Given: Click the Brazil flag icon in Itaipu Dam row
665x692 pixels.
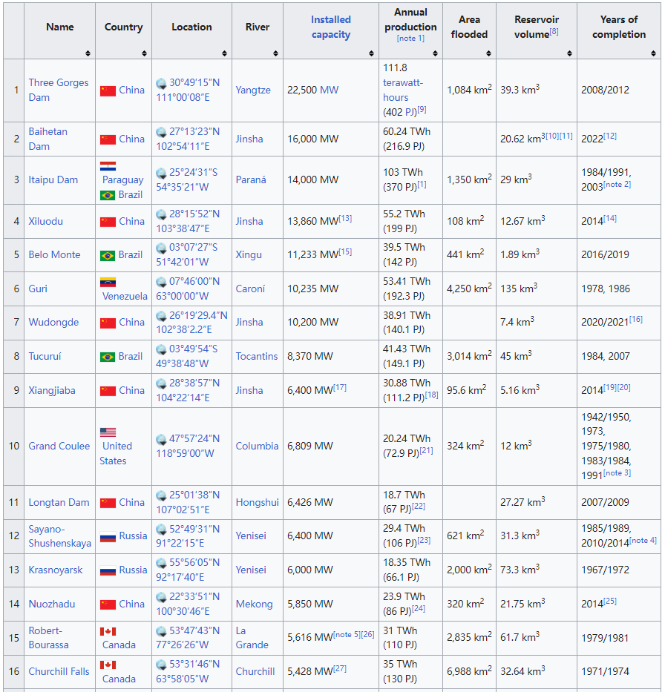Looking at the screenshot, I should click(x=108, y=195).
